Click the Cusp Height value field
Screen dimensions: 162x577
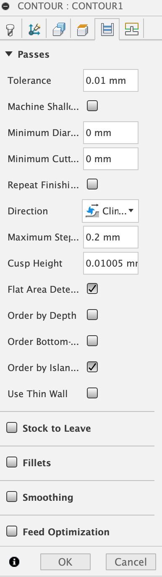tap(111, 263)
